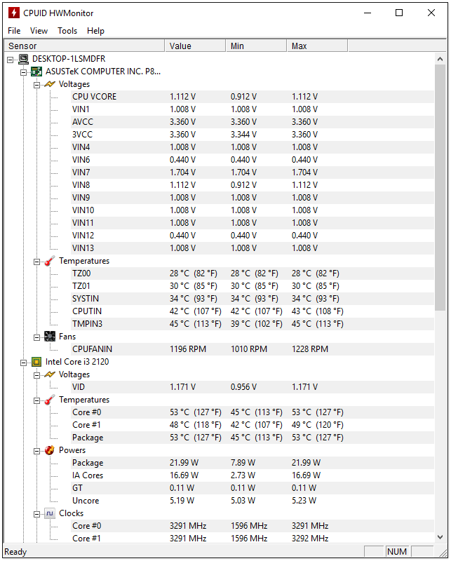Screen dimensions: 451x561
Task: Click the motherboard Temperatures thermometer icon
Action: pos(50,261)
